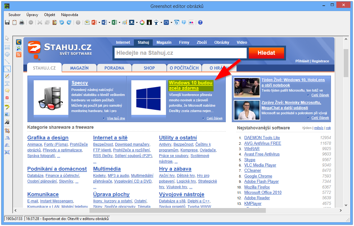
Task: Expand the Word export dropdown arrow
Action: tap(109, 22)
